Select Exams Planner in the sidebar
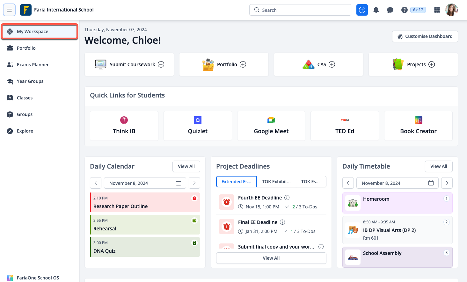 33,65
